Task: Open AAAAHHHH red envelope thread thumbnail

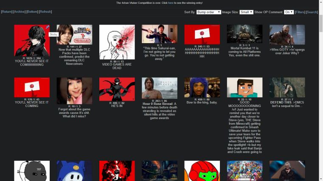Action: 202,35
